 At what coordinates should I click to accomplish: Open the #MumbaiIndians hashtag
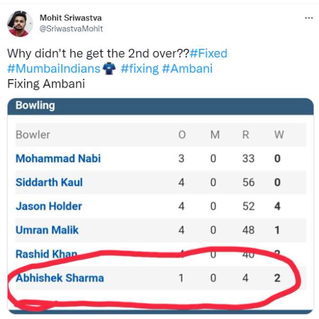(54, 69)
